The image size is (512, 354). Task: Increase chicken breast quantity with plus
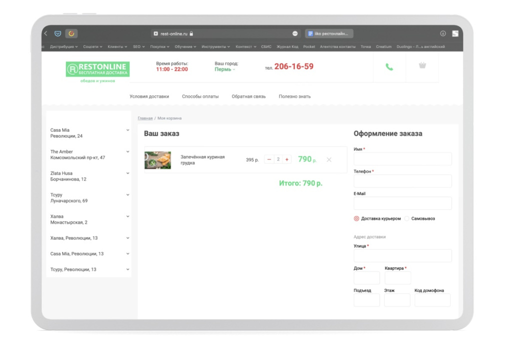pyautogui.click(x=286, y=159)
